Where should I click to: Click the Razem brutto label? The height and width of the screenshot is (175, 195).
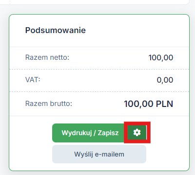49,104
